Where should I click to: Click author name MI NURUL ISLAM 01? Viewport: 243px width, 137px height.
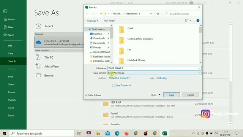point(119,78)
